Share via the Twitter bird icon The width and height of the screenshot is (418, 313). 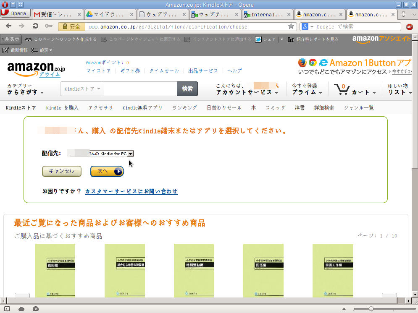point(258,39)
